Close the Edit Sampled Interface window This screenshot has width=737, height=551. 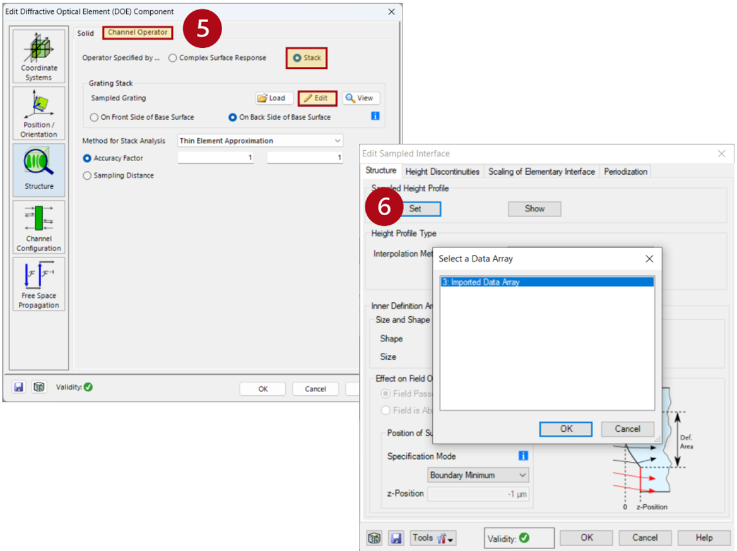click(x=721, y=153)
